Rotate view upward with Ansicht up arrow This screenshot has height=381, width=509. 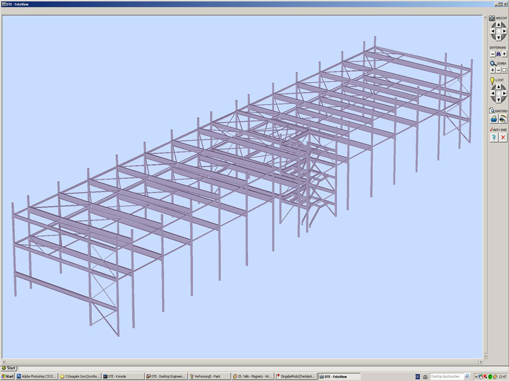[x=498, y=25]
